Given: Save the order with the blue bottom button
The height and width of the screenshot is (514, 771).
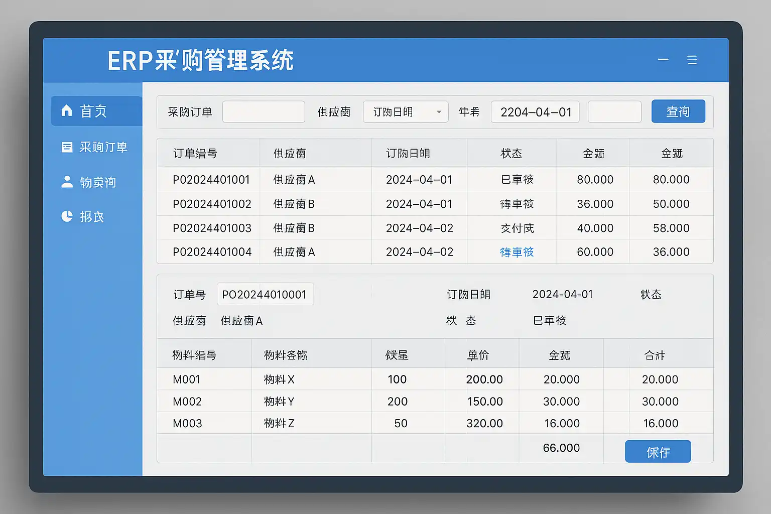Looking at the screenshot, I should [x=658, y=452].
